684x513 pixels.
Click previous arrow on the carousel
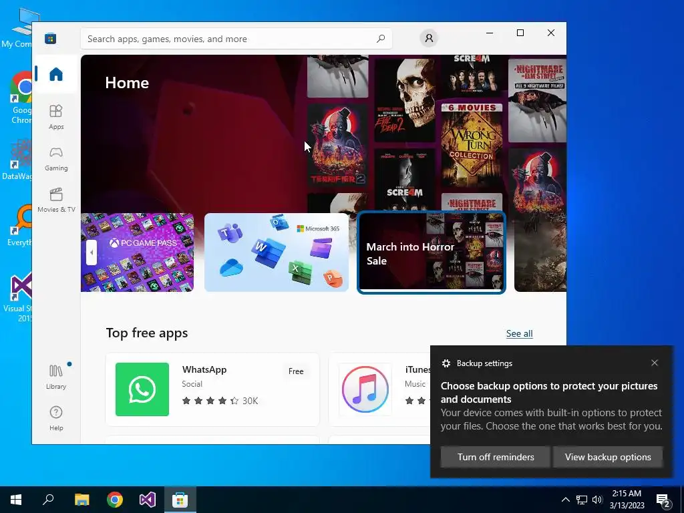[91, 252]
